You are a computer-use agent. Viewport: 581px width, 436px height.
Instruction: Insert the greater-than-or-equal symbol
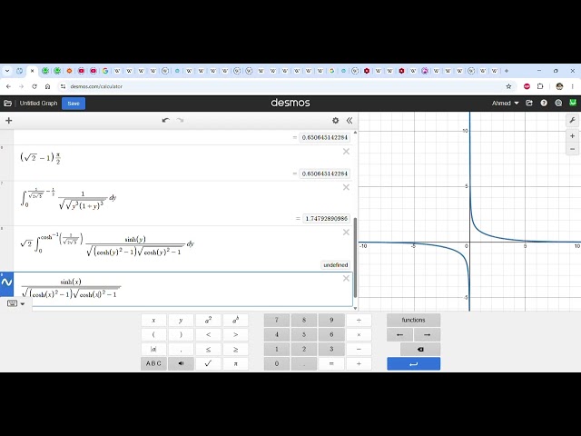click(x=235, y=349)
